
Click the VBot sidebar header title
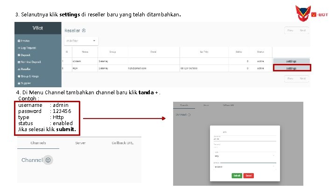click(x=38, y=28)
